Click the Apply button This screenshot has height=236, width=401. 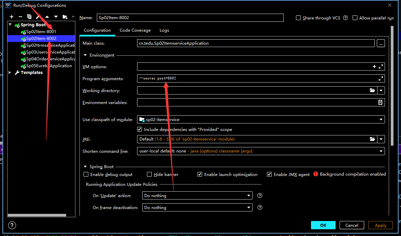coord(381,225)
